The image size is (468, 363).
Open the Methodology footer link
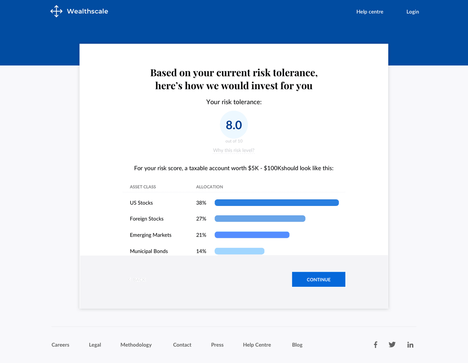[x=136, y=344]
